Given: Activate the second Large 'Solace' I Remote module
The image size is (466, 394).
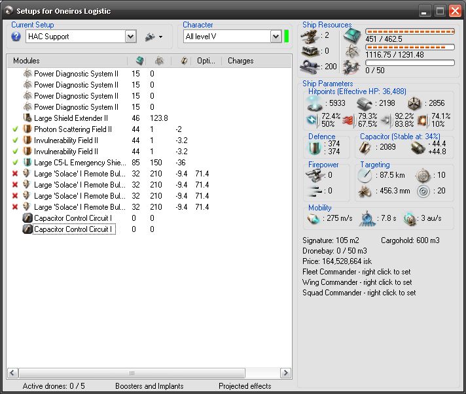Looking at the screenshot, I should [x=15, y=185].
